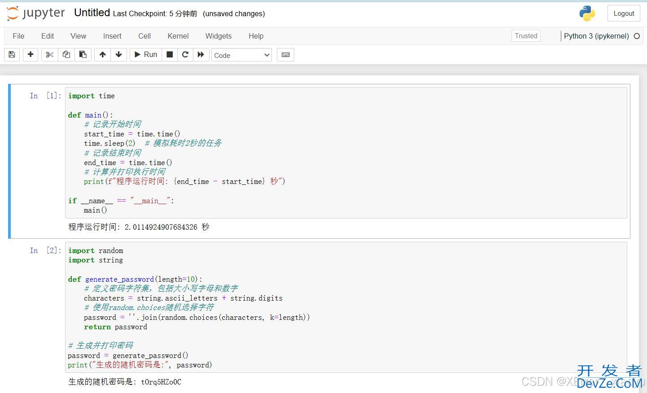Viewport: 647px width, 393px height.
Task: Open the Insert menu
Action: [112, 36]
